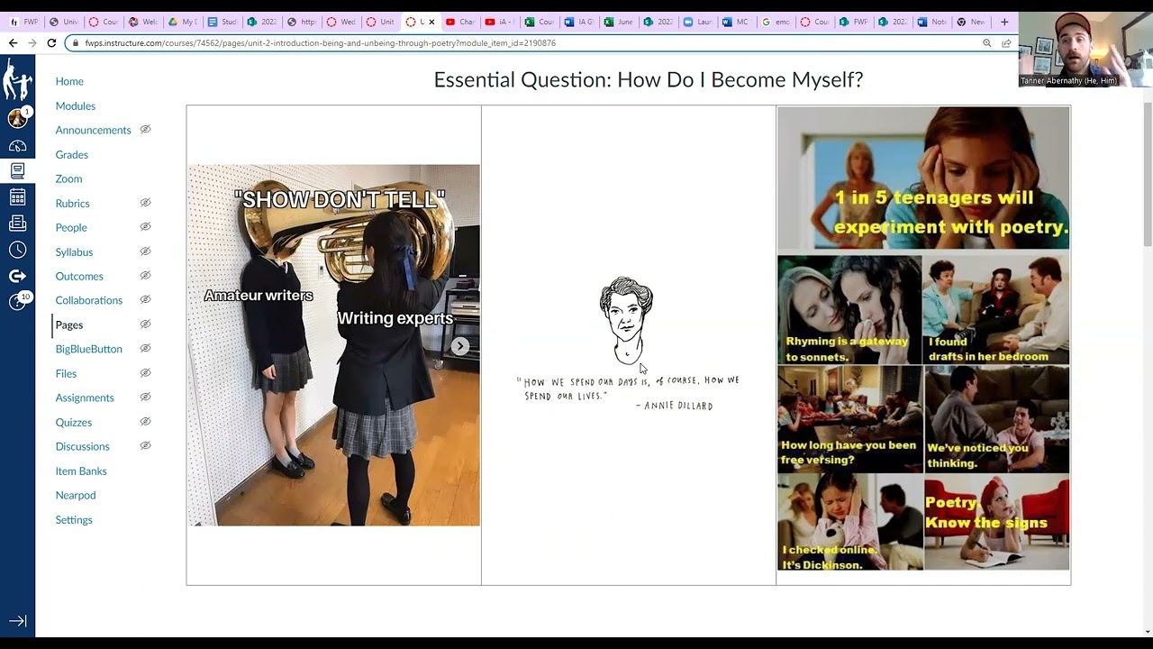
Task: Click the zoom magnifier icon in address bar
Action: click(987, 43)
